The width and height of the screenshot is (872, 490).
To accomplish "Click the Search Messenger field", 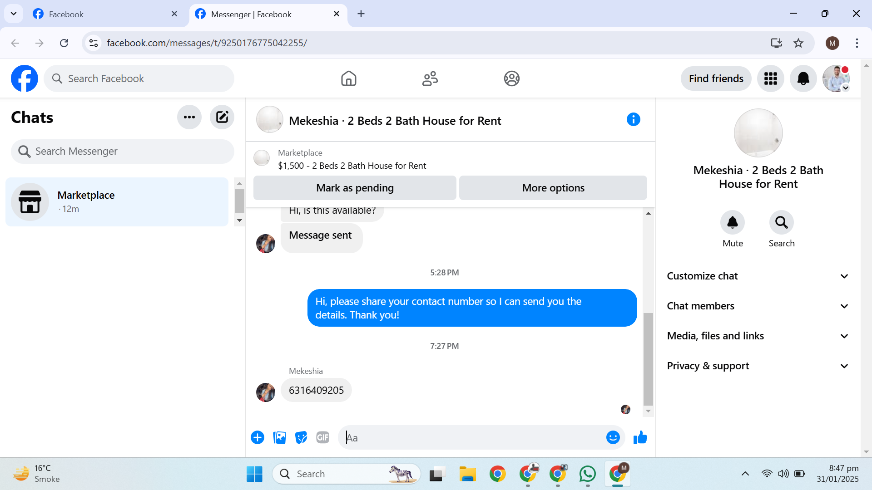I will click(123, 151).
